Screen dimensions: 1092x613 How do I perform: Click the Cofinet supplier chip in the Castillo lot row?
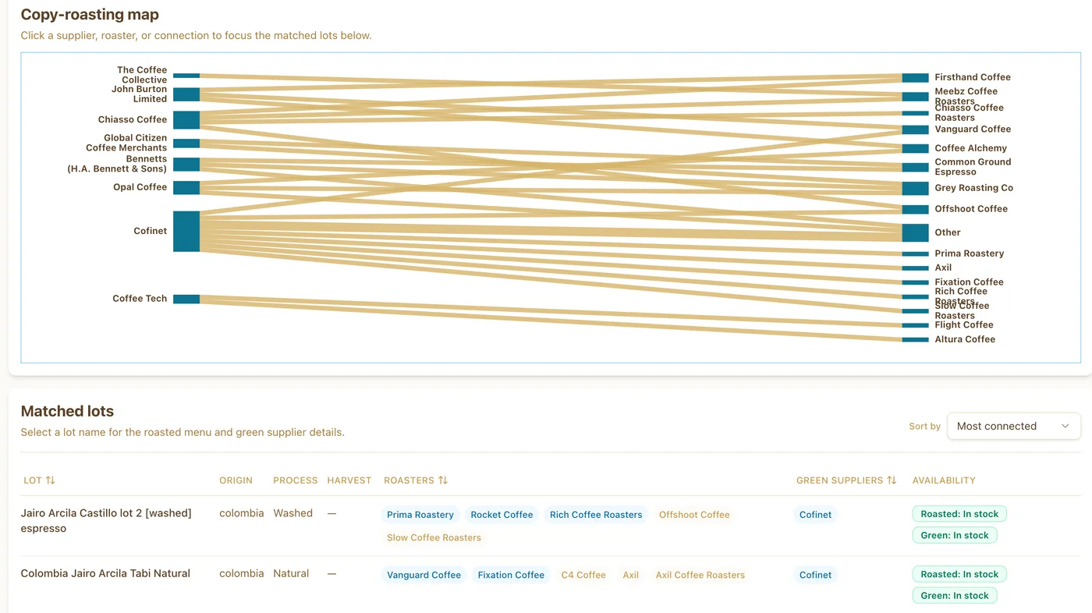815,515
